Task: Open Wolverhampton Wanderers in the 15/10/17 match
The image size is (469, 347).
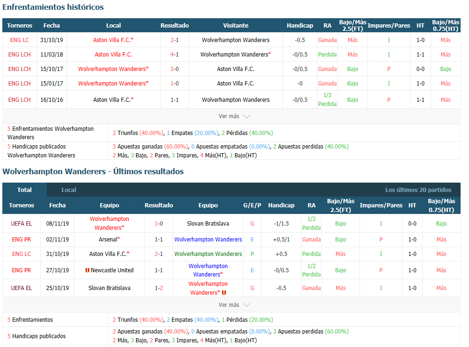Action: coord(113,69)
